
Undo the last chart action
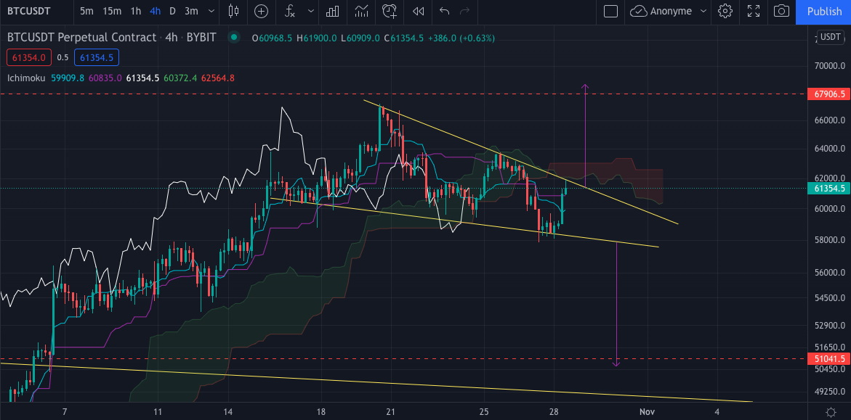pos(445,11)
